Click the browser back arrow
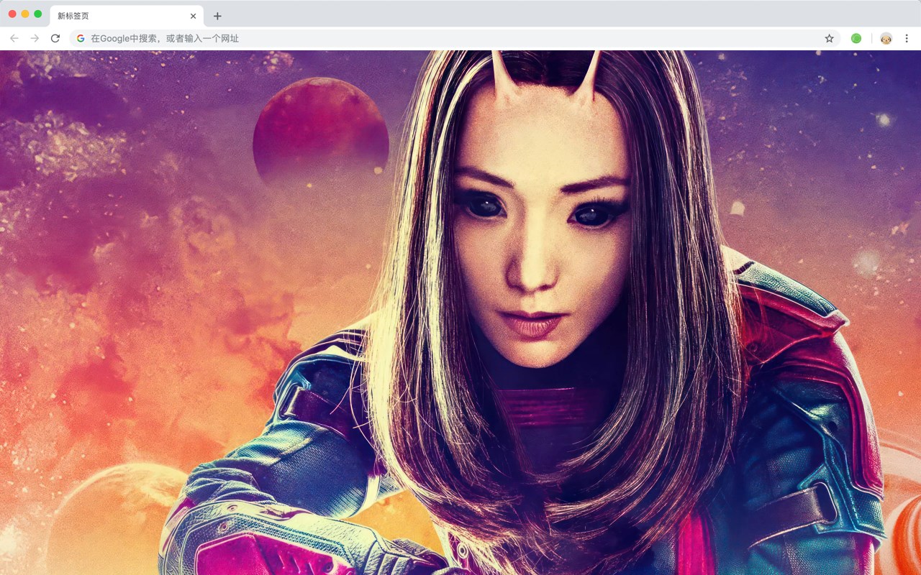Viewport: 921px width, 575px height. point(14,38)
